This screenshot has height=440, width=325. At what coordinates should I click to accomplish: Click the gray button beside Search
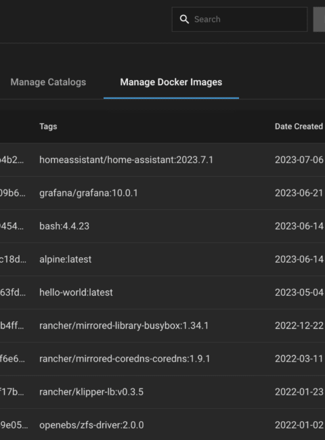coord(319,20)
